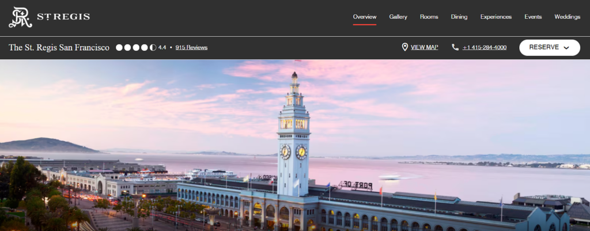Click the Ferry Building hero image
Screen dimensions: 590x231
(x=295, y=145)
